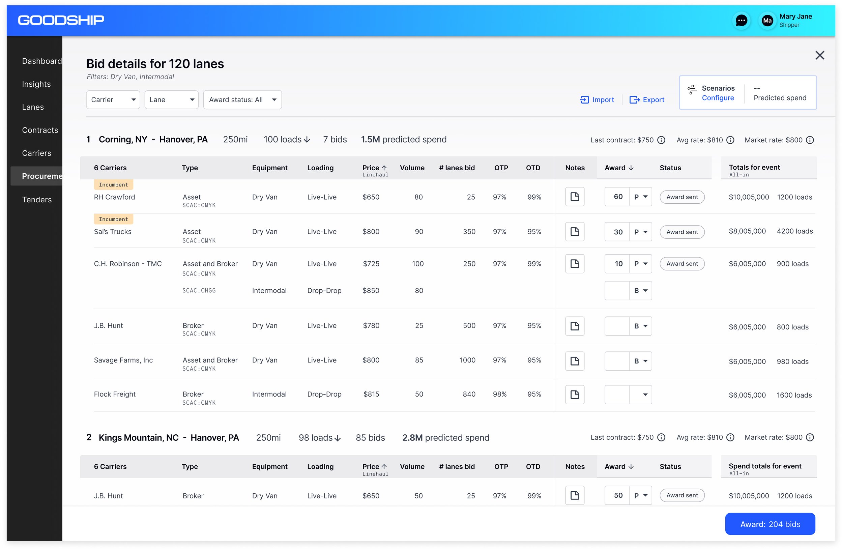The width and height of the screenshot is (843, 550).
Task: Show Market rate info for Corning lane
Action: coord(810,140)
